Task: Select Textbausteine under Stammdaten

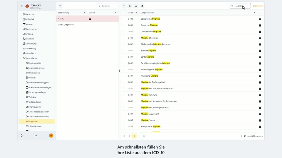Action: point(33,102)
